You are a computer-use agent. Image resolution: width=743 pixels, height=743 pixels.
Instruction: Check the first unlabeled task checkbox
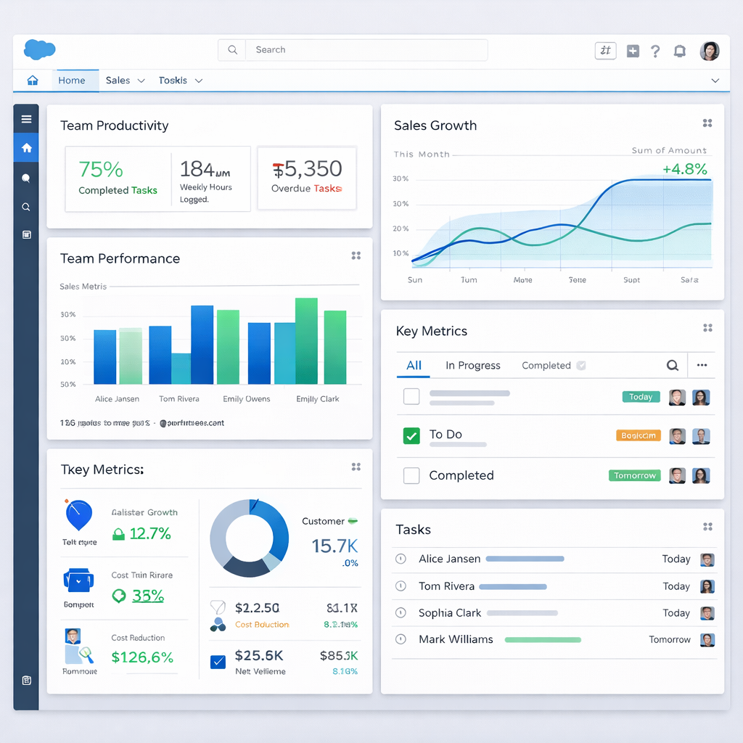coord(411,396)
